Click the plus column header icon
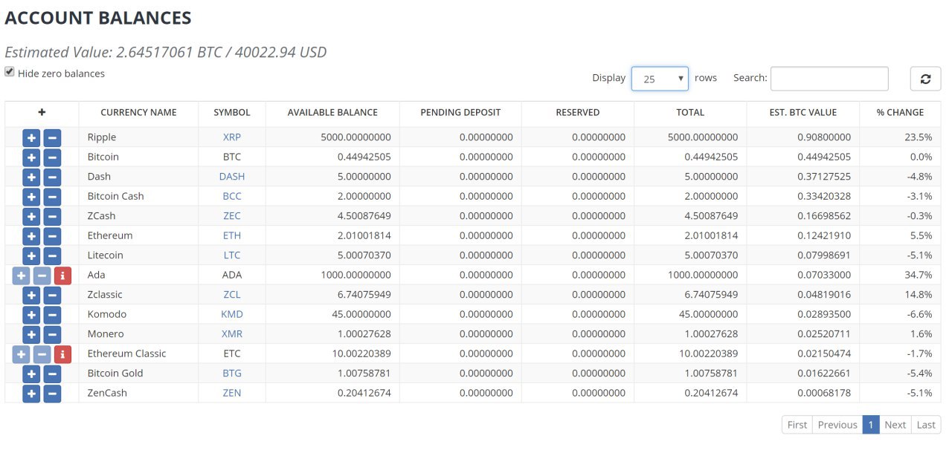Viewport: 952px width, 450px height. point(42,112)
